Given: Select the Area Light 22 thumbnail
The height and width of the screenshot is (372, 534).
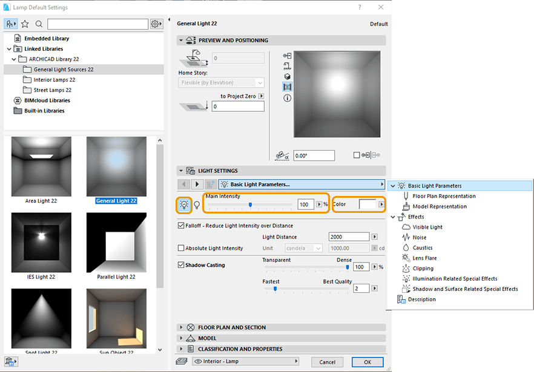Looking at the screenshot, I should [x=41, y=166].
